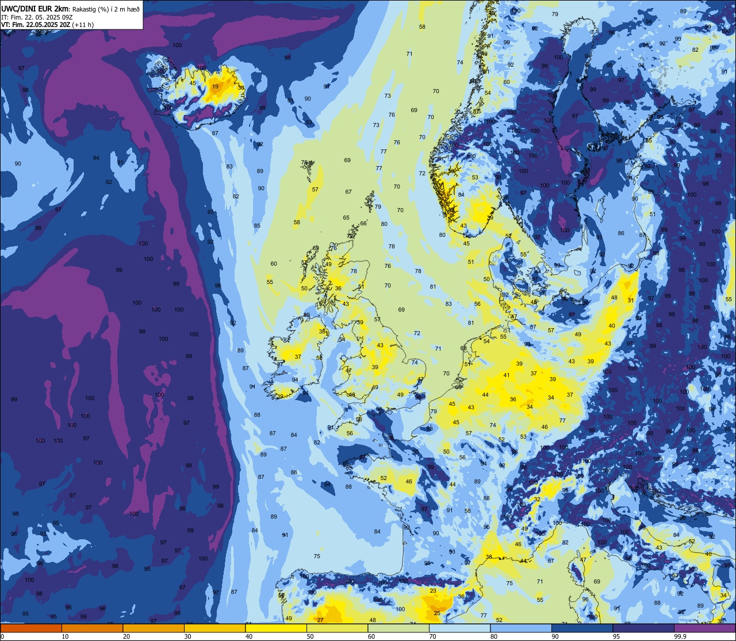Screen dimensions: 736x641
Task: Click the '20' tick label on the legend
Action: (126, 636)
